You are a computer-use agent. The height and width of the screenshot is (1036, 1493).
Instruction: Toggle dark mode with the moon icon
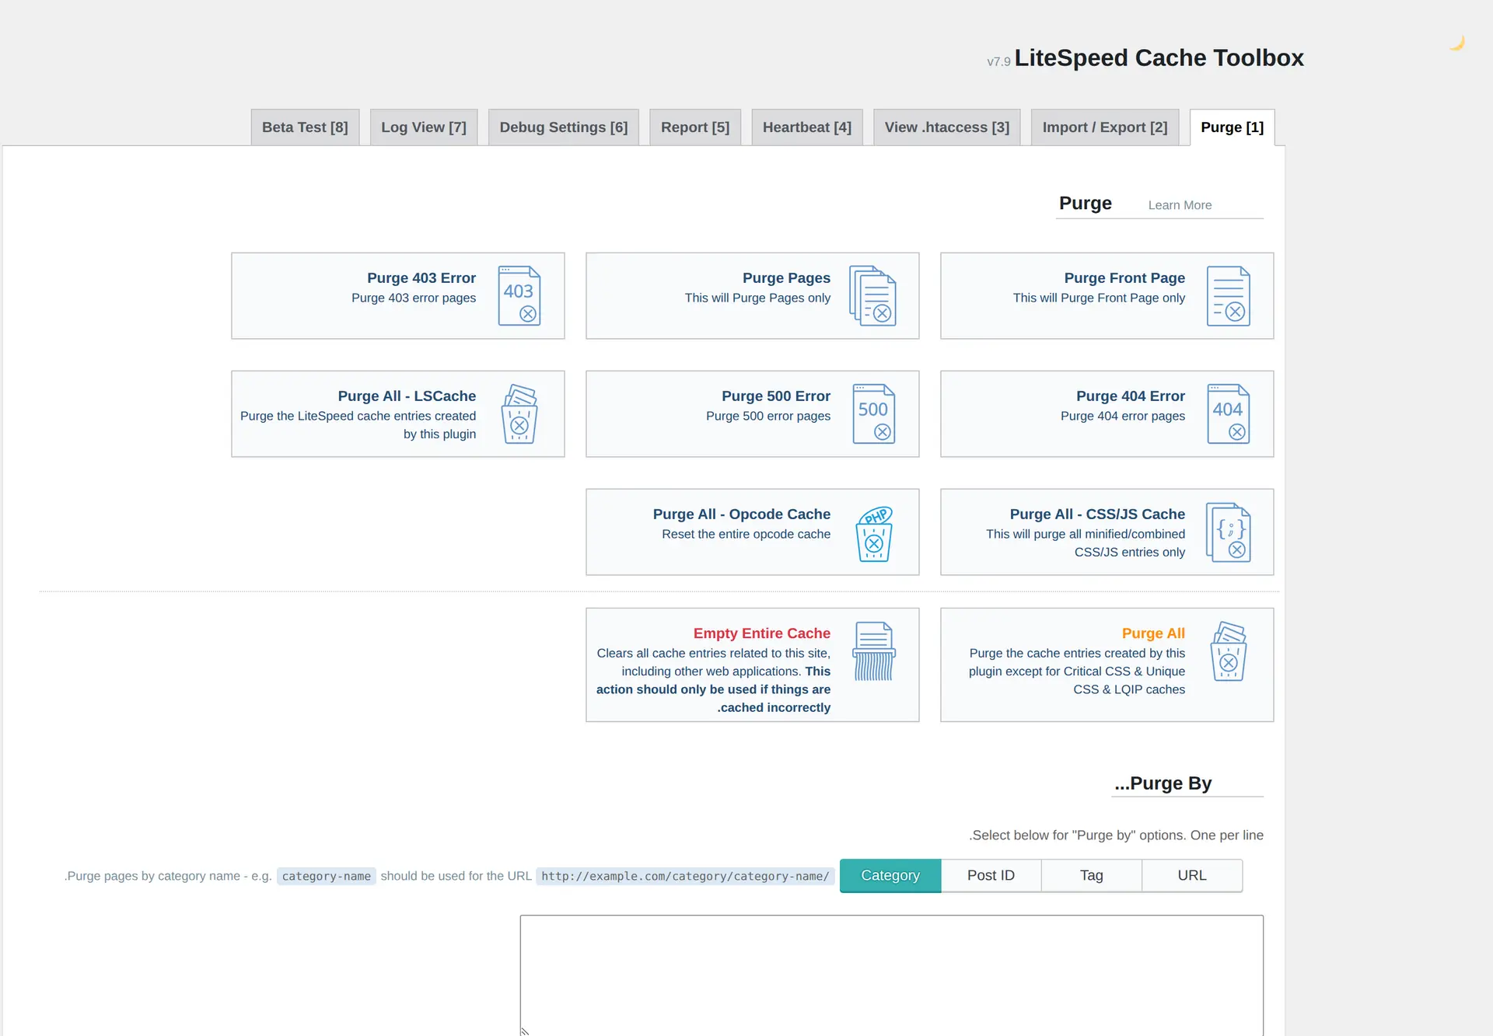tap(1456, 43)
